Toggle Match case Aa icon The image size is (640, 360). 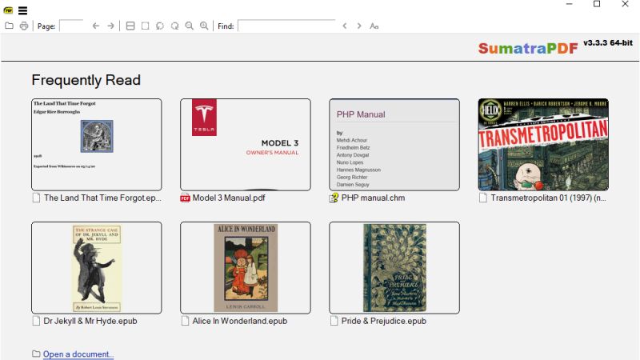point(374,26)
